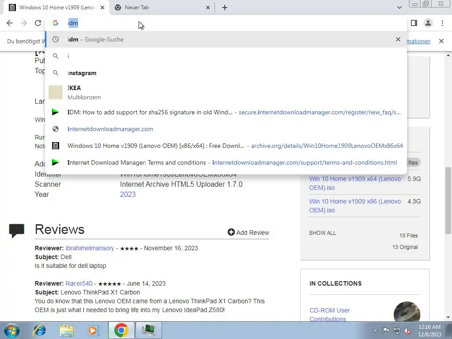The width and height of the screenshot is (452, 339).
Task: Close the Neuer Tab tab
Action: click(207, 8)
